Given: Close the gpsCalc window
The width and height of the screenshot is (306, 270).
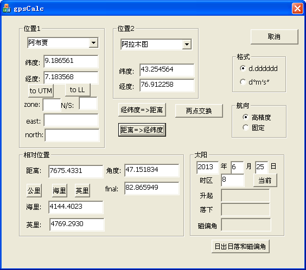Looking at the screenshot, I should point(297,9).
